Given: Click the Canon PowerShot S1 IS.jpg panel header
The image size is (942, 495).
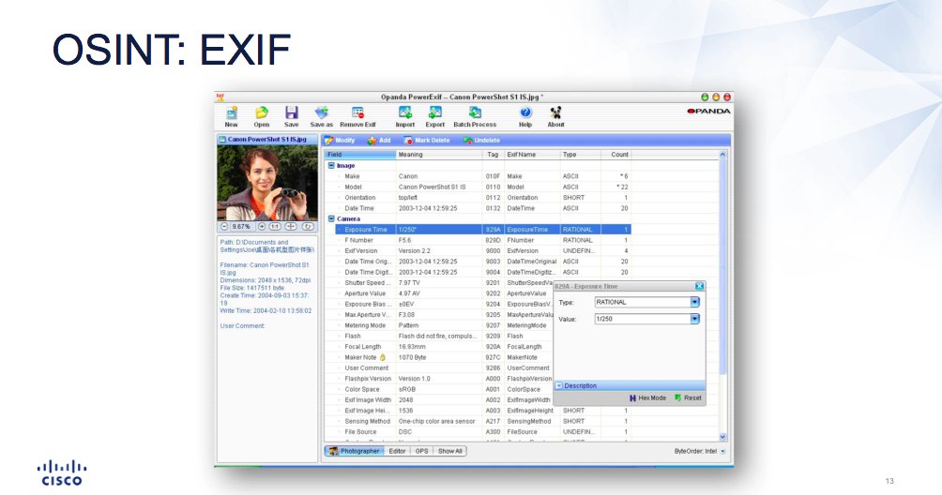Looking at the screenshot, I should pos(266,139).
